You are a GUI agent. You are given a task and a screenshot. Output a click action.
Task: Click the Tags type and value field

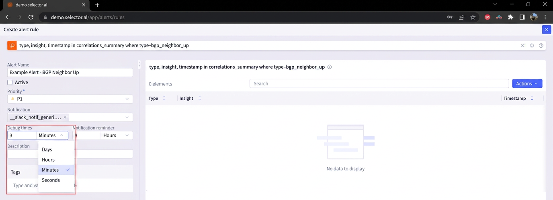tap(70, 186)
